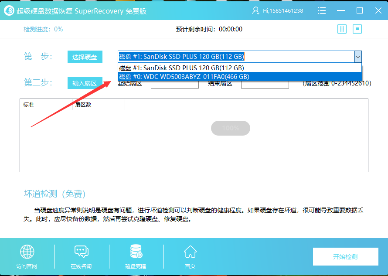Select 磁盘 #0: WDC WD5003ABYZ option
This screenshot has width=388, height=276.
(x=239, y=76)
